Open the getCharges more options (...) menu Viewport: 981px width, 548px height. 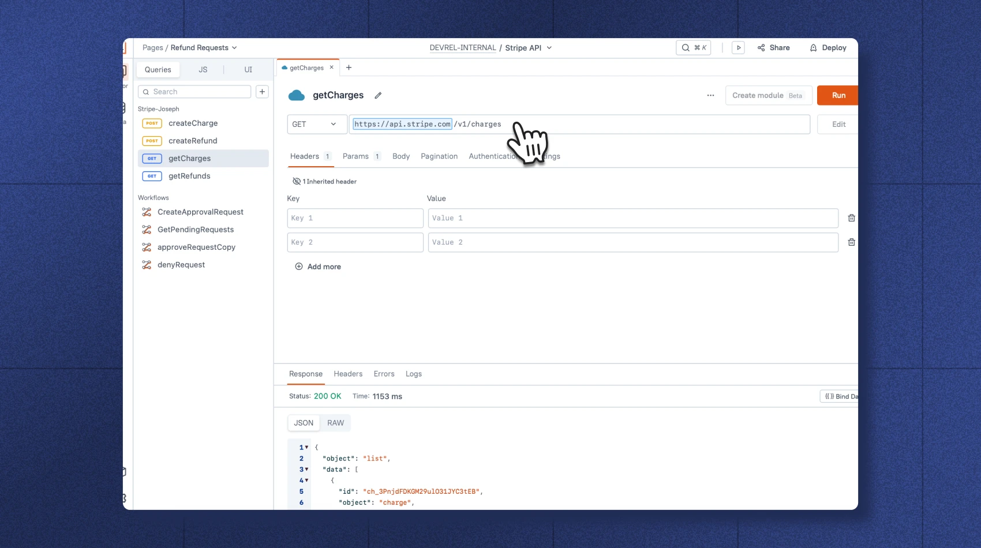point(710,95)
